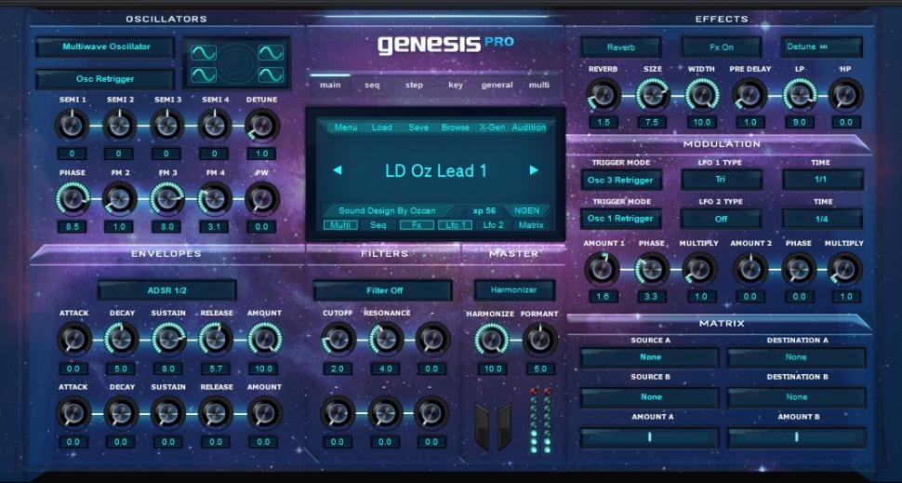Select the top-left oscillator sine waveform icon
The width and height of the screenshot is (902, 483).
(x=203, y=53)
